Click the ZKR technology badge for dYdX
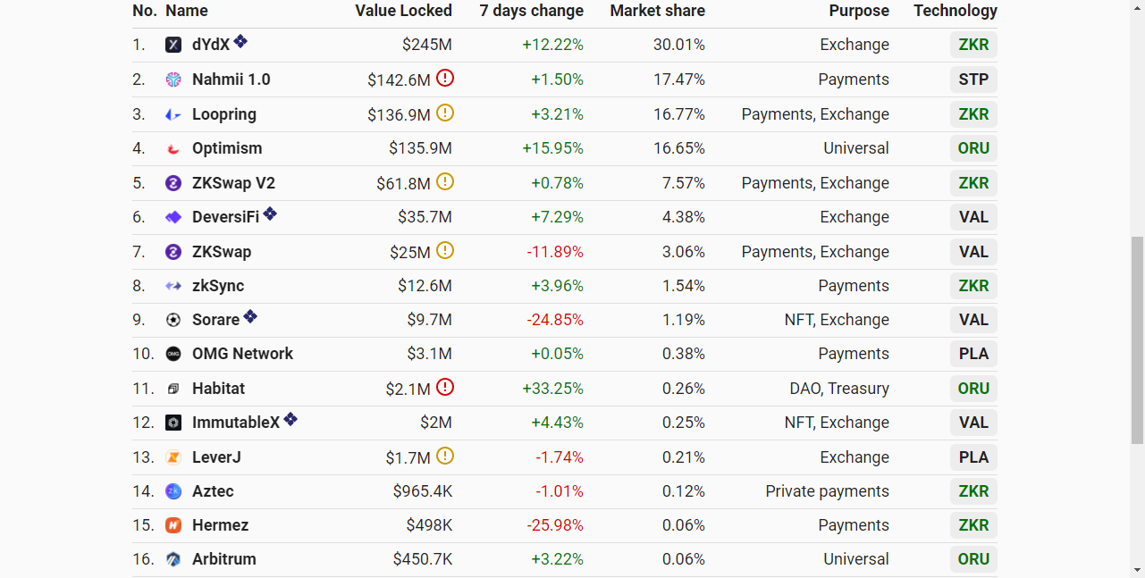This screenshot has width=1145, height=578. pyautogui.click(x=973, y=45)
